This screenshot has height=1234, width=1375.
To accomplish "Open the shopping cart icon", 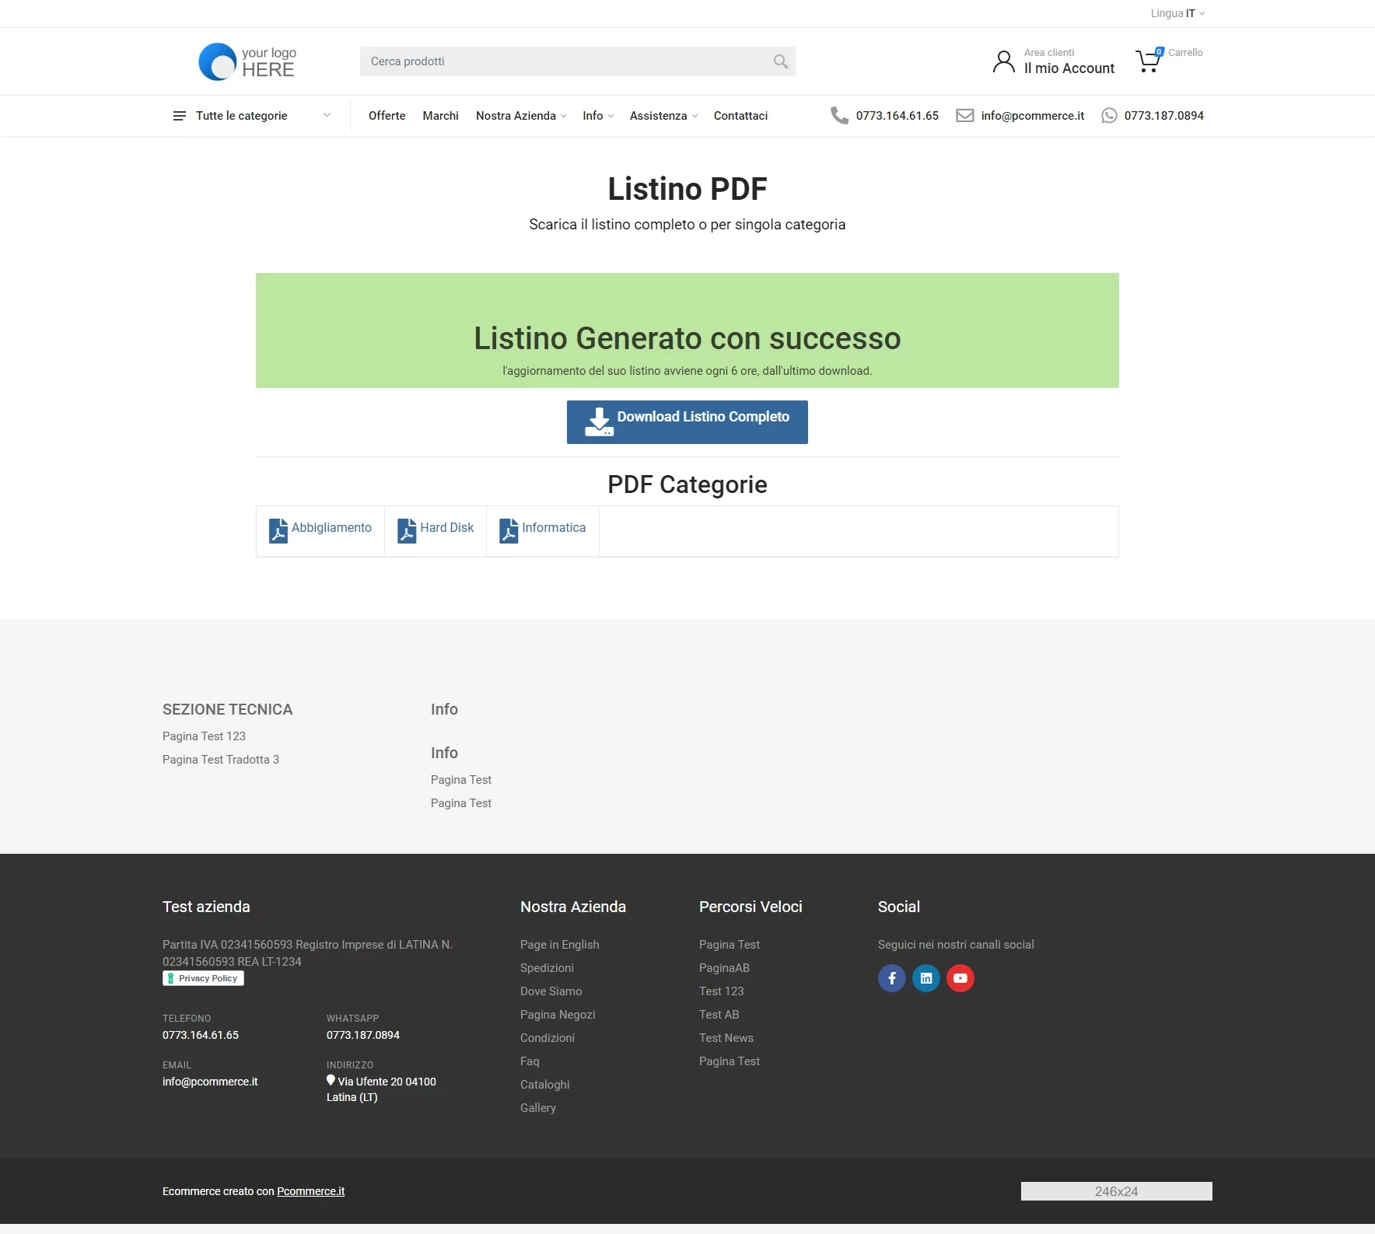I will pos(1149,61).
